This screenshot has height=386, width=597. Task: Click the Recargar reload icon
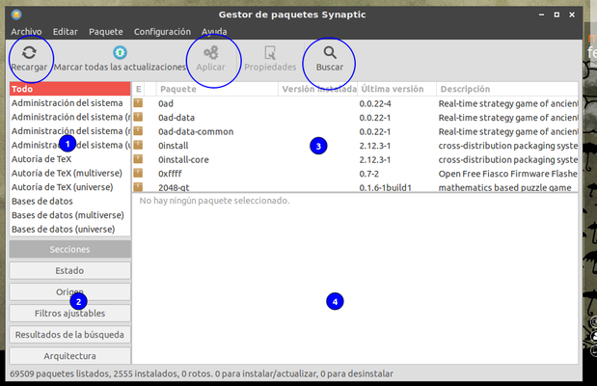(29, 52)
